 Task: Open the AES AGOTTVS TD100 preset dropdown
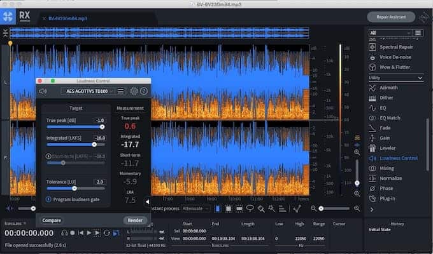point(87,91)
